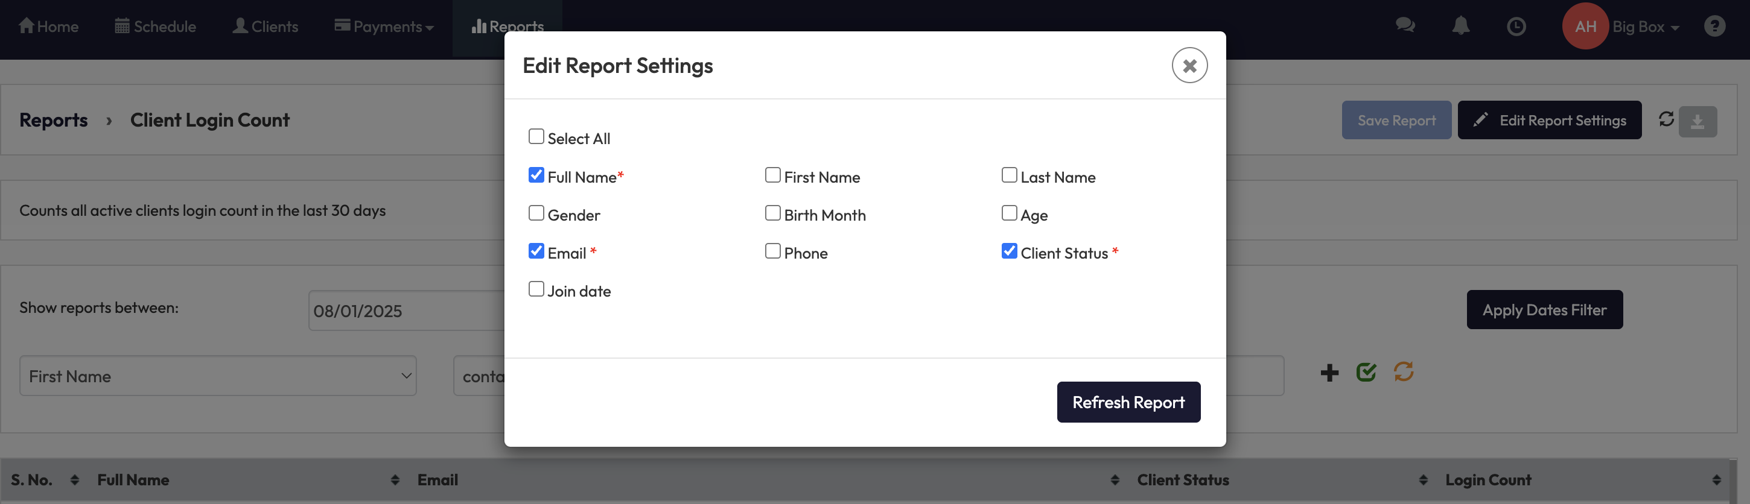The height and width of the screenshot is (504, 1750).
Task: Check the Select All checkbox
Action: (536, 137)
